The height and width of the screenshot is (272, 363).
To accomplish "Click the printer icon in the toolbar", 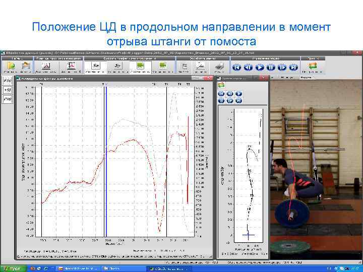I will pyautogui.click(x=219, y=66).
